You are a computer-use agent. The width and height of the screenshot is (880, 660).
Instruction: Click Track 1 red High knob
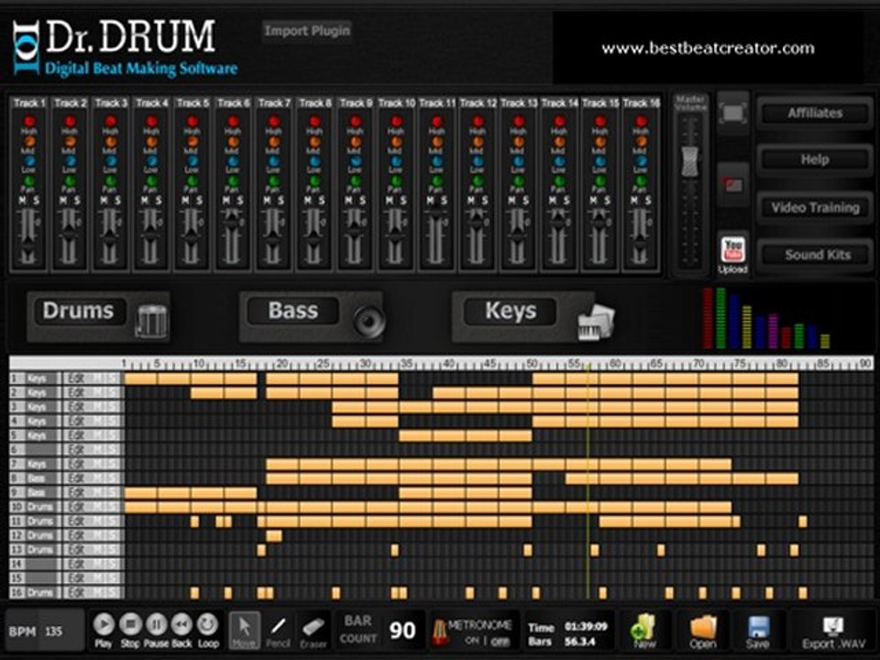point(29,121)
